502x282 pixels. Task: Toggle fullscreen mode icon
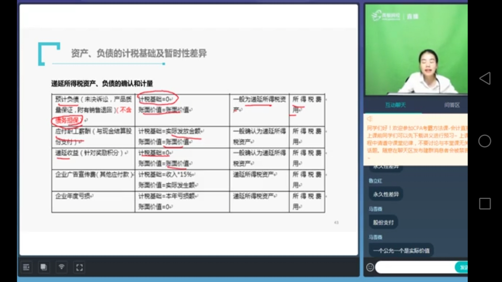click(x=79, y=267)
